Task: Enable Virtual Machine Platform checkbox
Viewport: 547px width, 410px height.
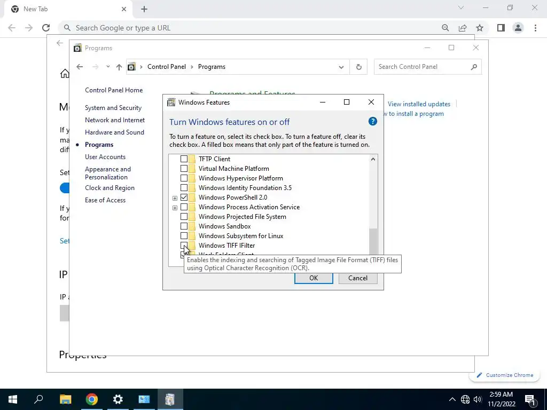Action: coord(184,168)
